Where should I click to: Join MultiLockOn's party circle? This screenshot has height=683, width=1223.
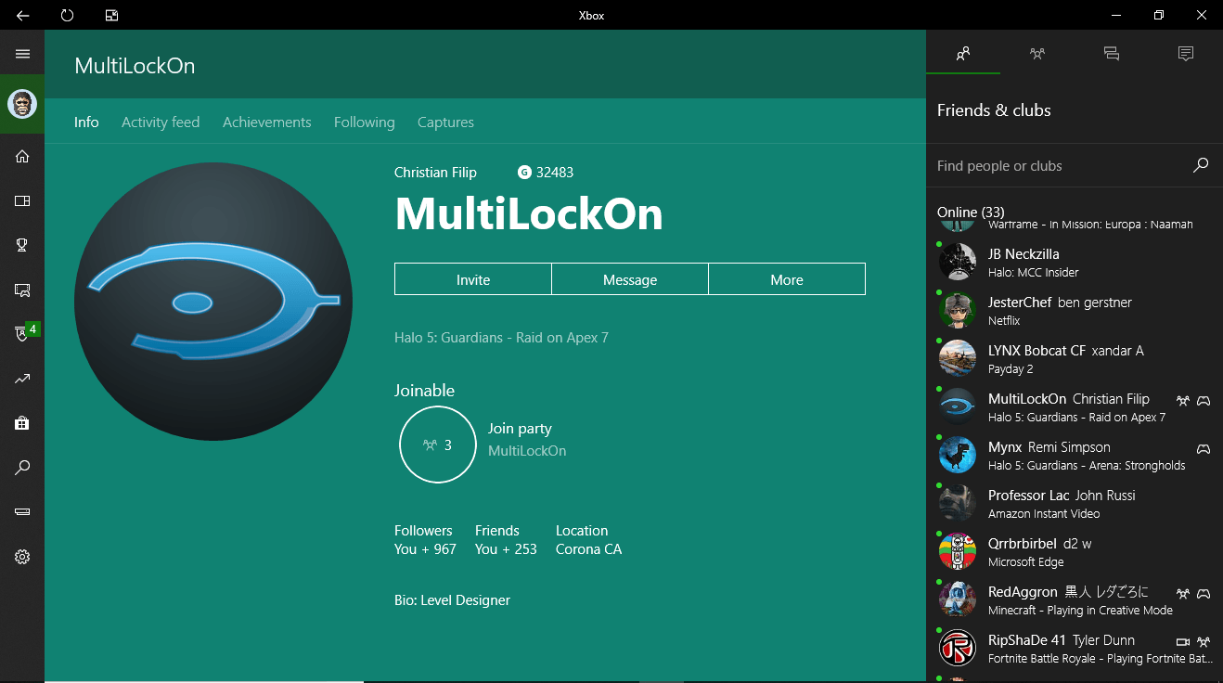(x=438, y=445)
